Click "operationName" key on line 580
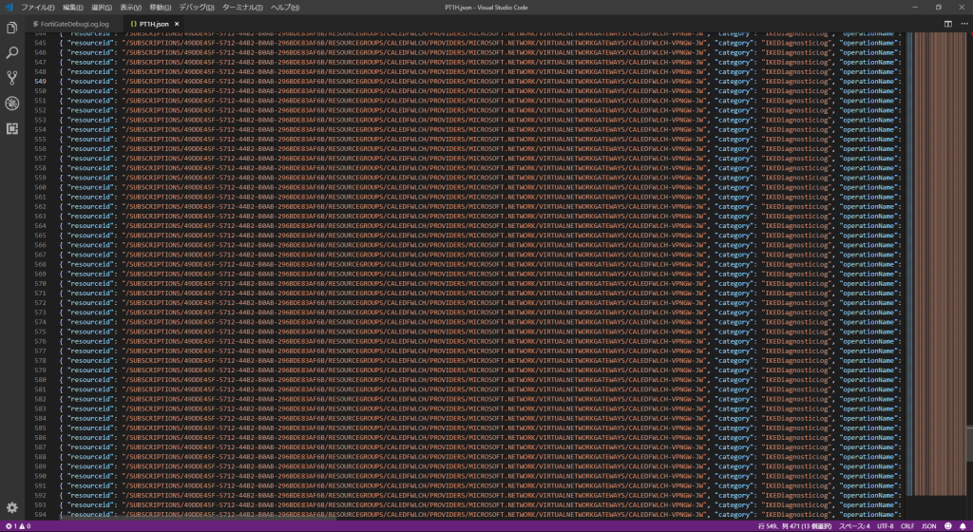This screenshot has height=532, width=973. click(x=870, y=380)
